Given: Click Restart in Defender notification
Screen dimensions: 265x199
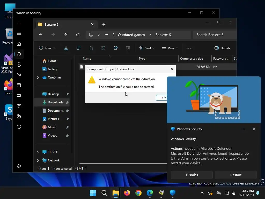Looking at the screenshot, I should (x=236, y=175).
